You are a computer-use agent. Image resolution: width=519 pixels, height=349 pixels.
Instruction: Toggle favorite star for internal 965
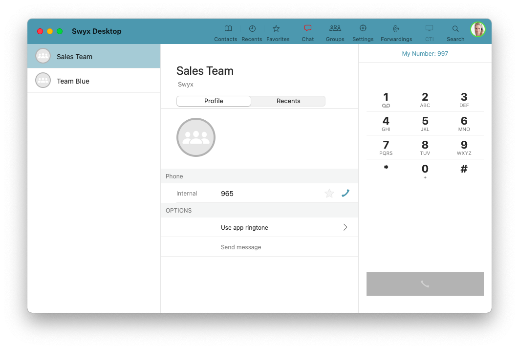(329, 194)
